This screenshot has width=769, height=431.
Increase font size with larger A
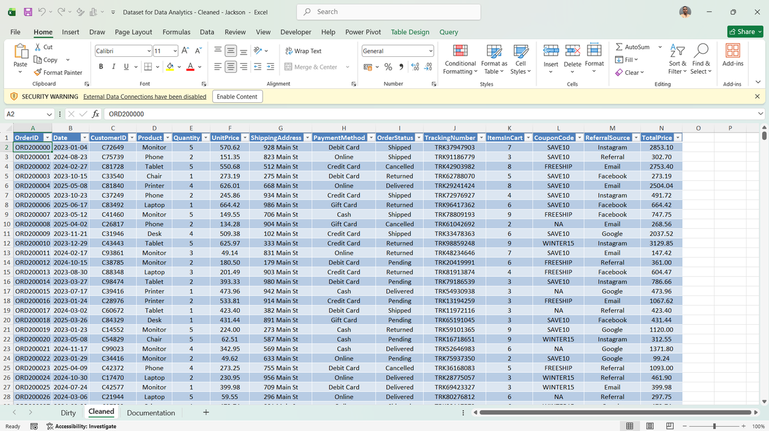186,51
